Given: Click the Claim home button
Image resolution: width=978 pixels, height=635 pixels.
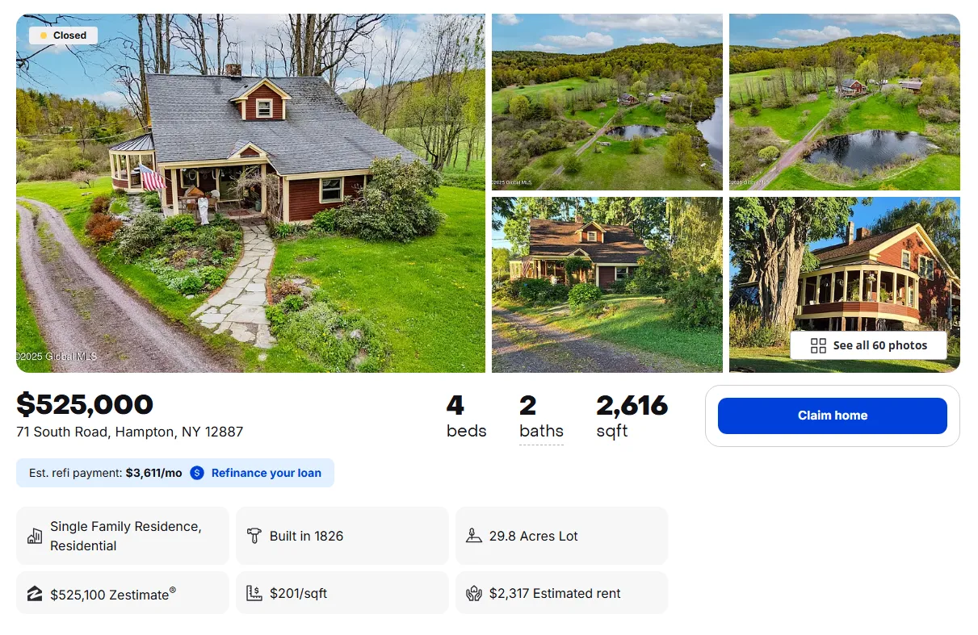Looking at the screenshot, I should 832,416.
